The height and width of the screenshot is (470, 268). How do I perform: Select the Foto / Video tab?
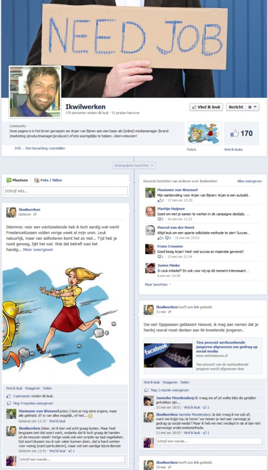pyautogui.click(x=48, y=180)
